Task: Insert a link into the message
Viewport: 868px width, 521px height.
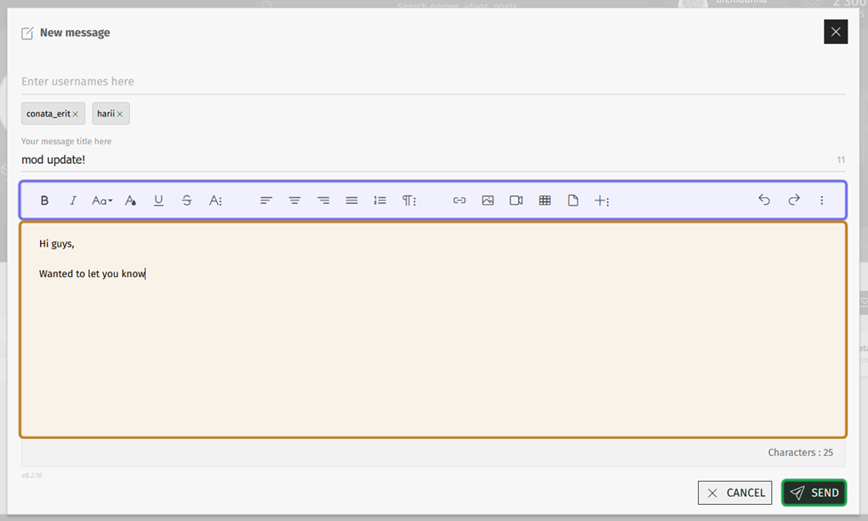Action: (x=459, y=200)
